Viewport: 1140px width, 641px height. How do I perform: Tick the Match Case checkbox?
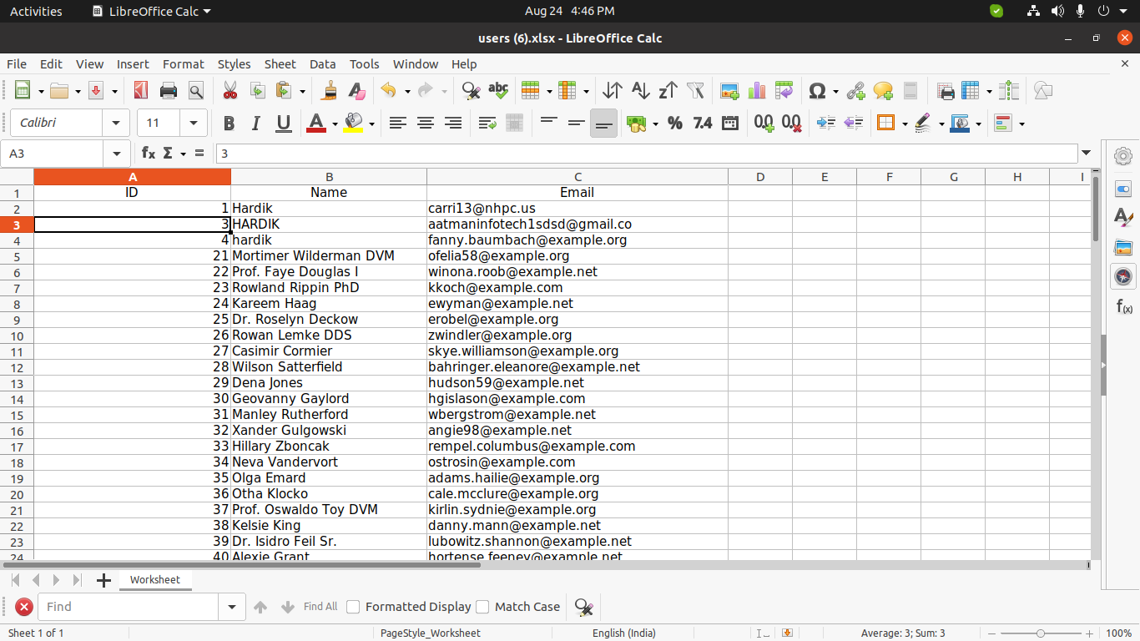(482, 607)
